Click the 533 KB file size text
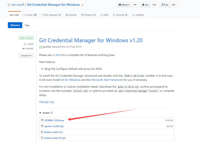Image resolution: width=200 pixels, height=144 pixels. 169,126
